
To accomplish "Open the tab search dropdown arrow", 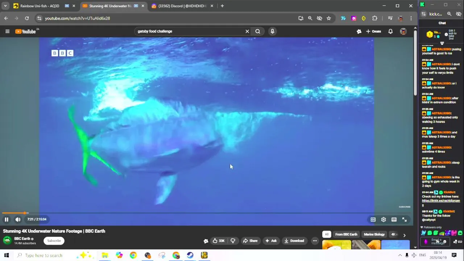I will (x=5, y=6).
